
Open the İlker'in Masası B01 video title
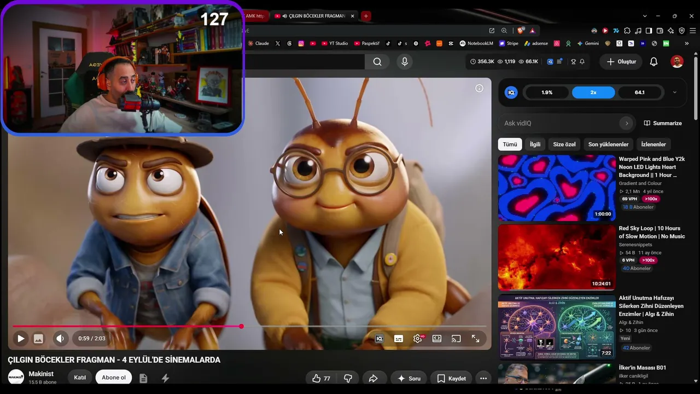tap(642, 368)
